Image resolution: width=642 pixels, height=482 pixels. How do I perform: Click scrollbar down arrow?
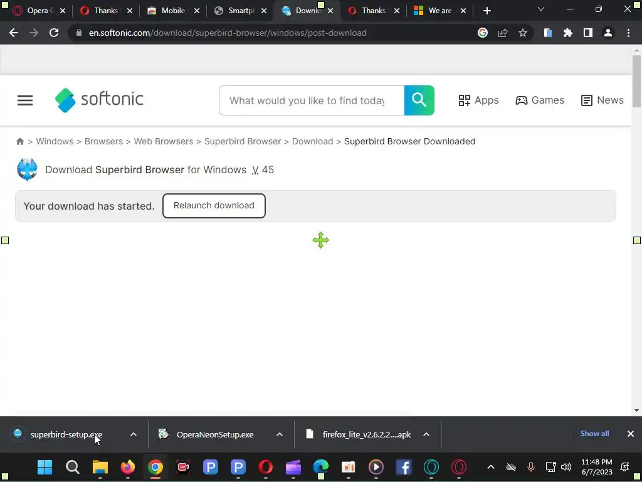636,410
